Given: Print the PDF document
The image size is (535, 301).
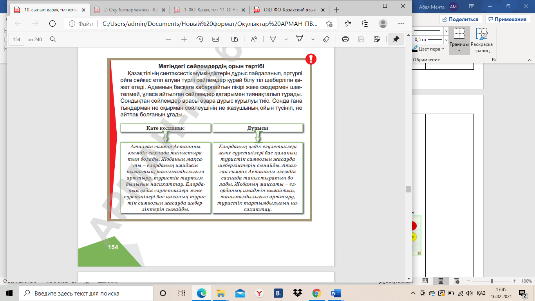Looking at the screenshot, I should point(345,39).
